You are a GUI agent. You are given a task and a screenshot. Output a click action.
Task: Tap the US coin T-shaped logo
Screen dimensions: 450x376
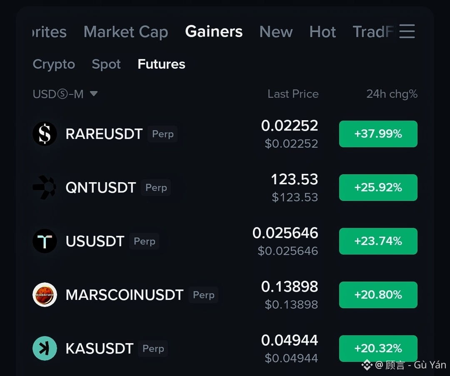point(45,241)
